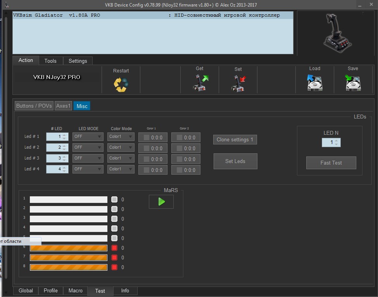
Task: Click MaRS row 1 white progress bar
Action: click(69, 199)
